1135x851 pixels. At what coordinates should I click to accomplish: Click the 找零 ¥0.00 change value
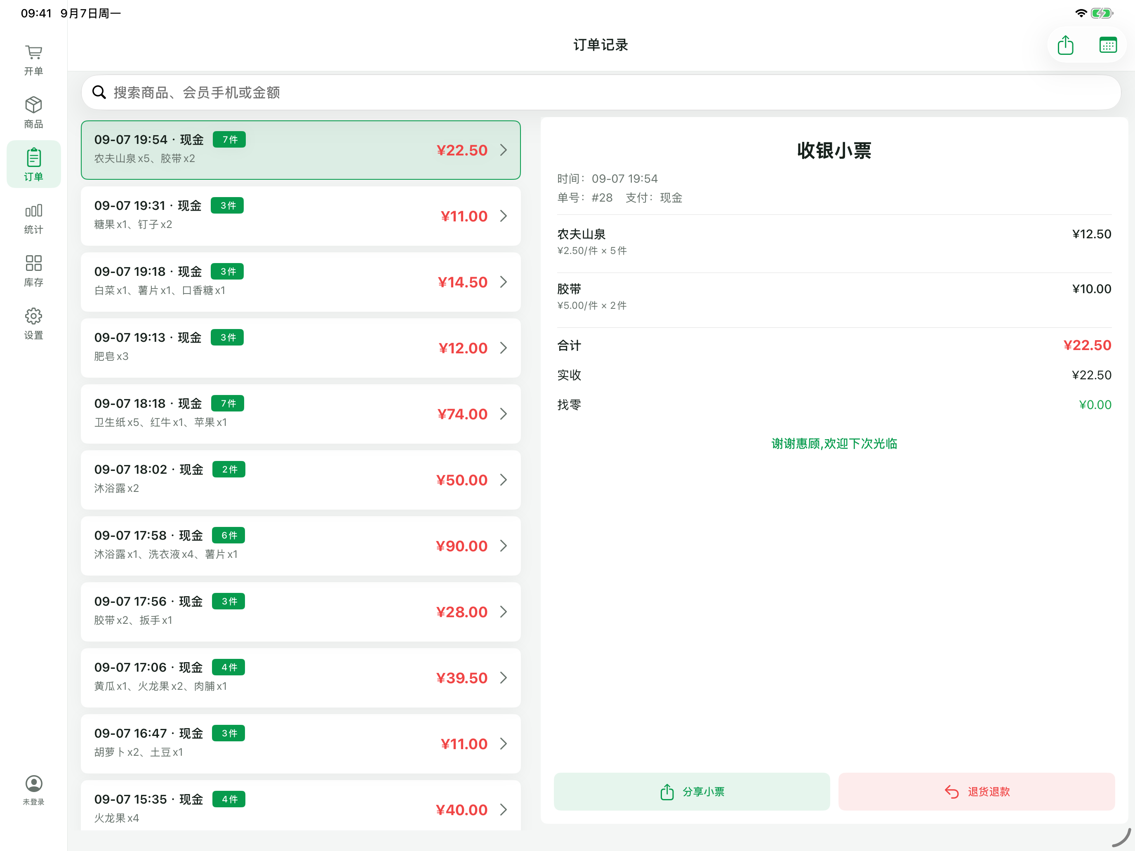pos(1095,405)
